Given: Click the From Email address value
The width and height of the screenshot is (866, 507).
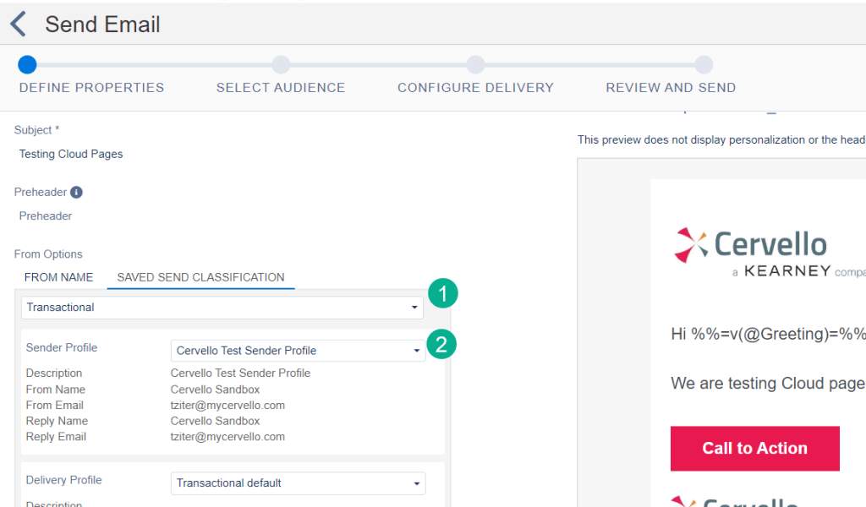Looking at the screenshot, I should click(227, 406).
